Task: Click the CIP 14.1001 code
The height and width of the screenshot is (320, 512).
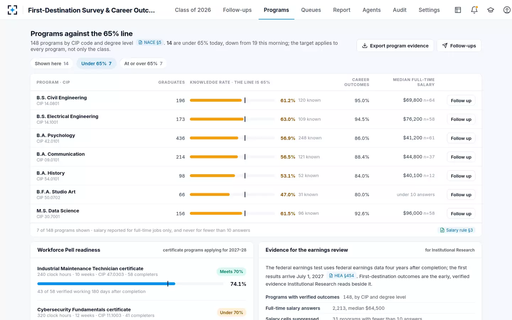Action: click(47, 122)
